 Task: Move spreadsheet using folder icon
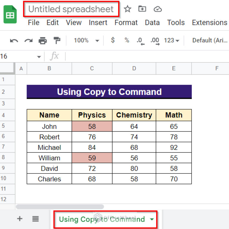point(142,9)
